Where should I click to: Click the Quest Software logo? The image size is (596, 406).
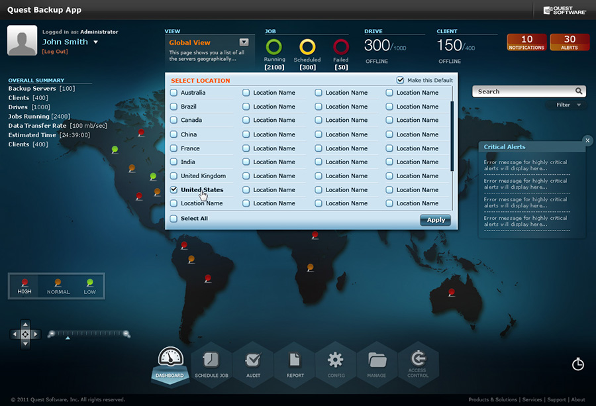pyautogui.click(x=565, y=10)
